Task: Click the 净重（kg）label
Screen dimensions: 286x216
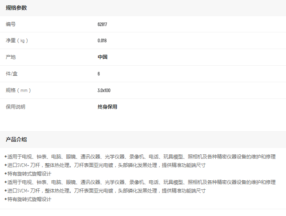Action: tap(17, 41)
